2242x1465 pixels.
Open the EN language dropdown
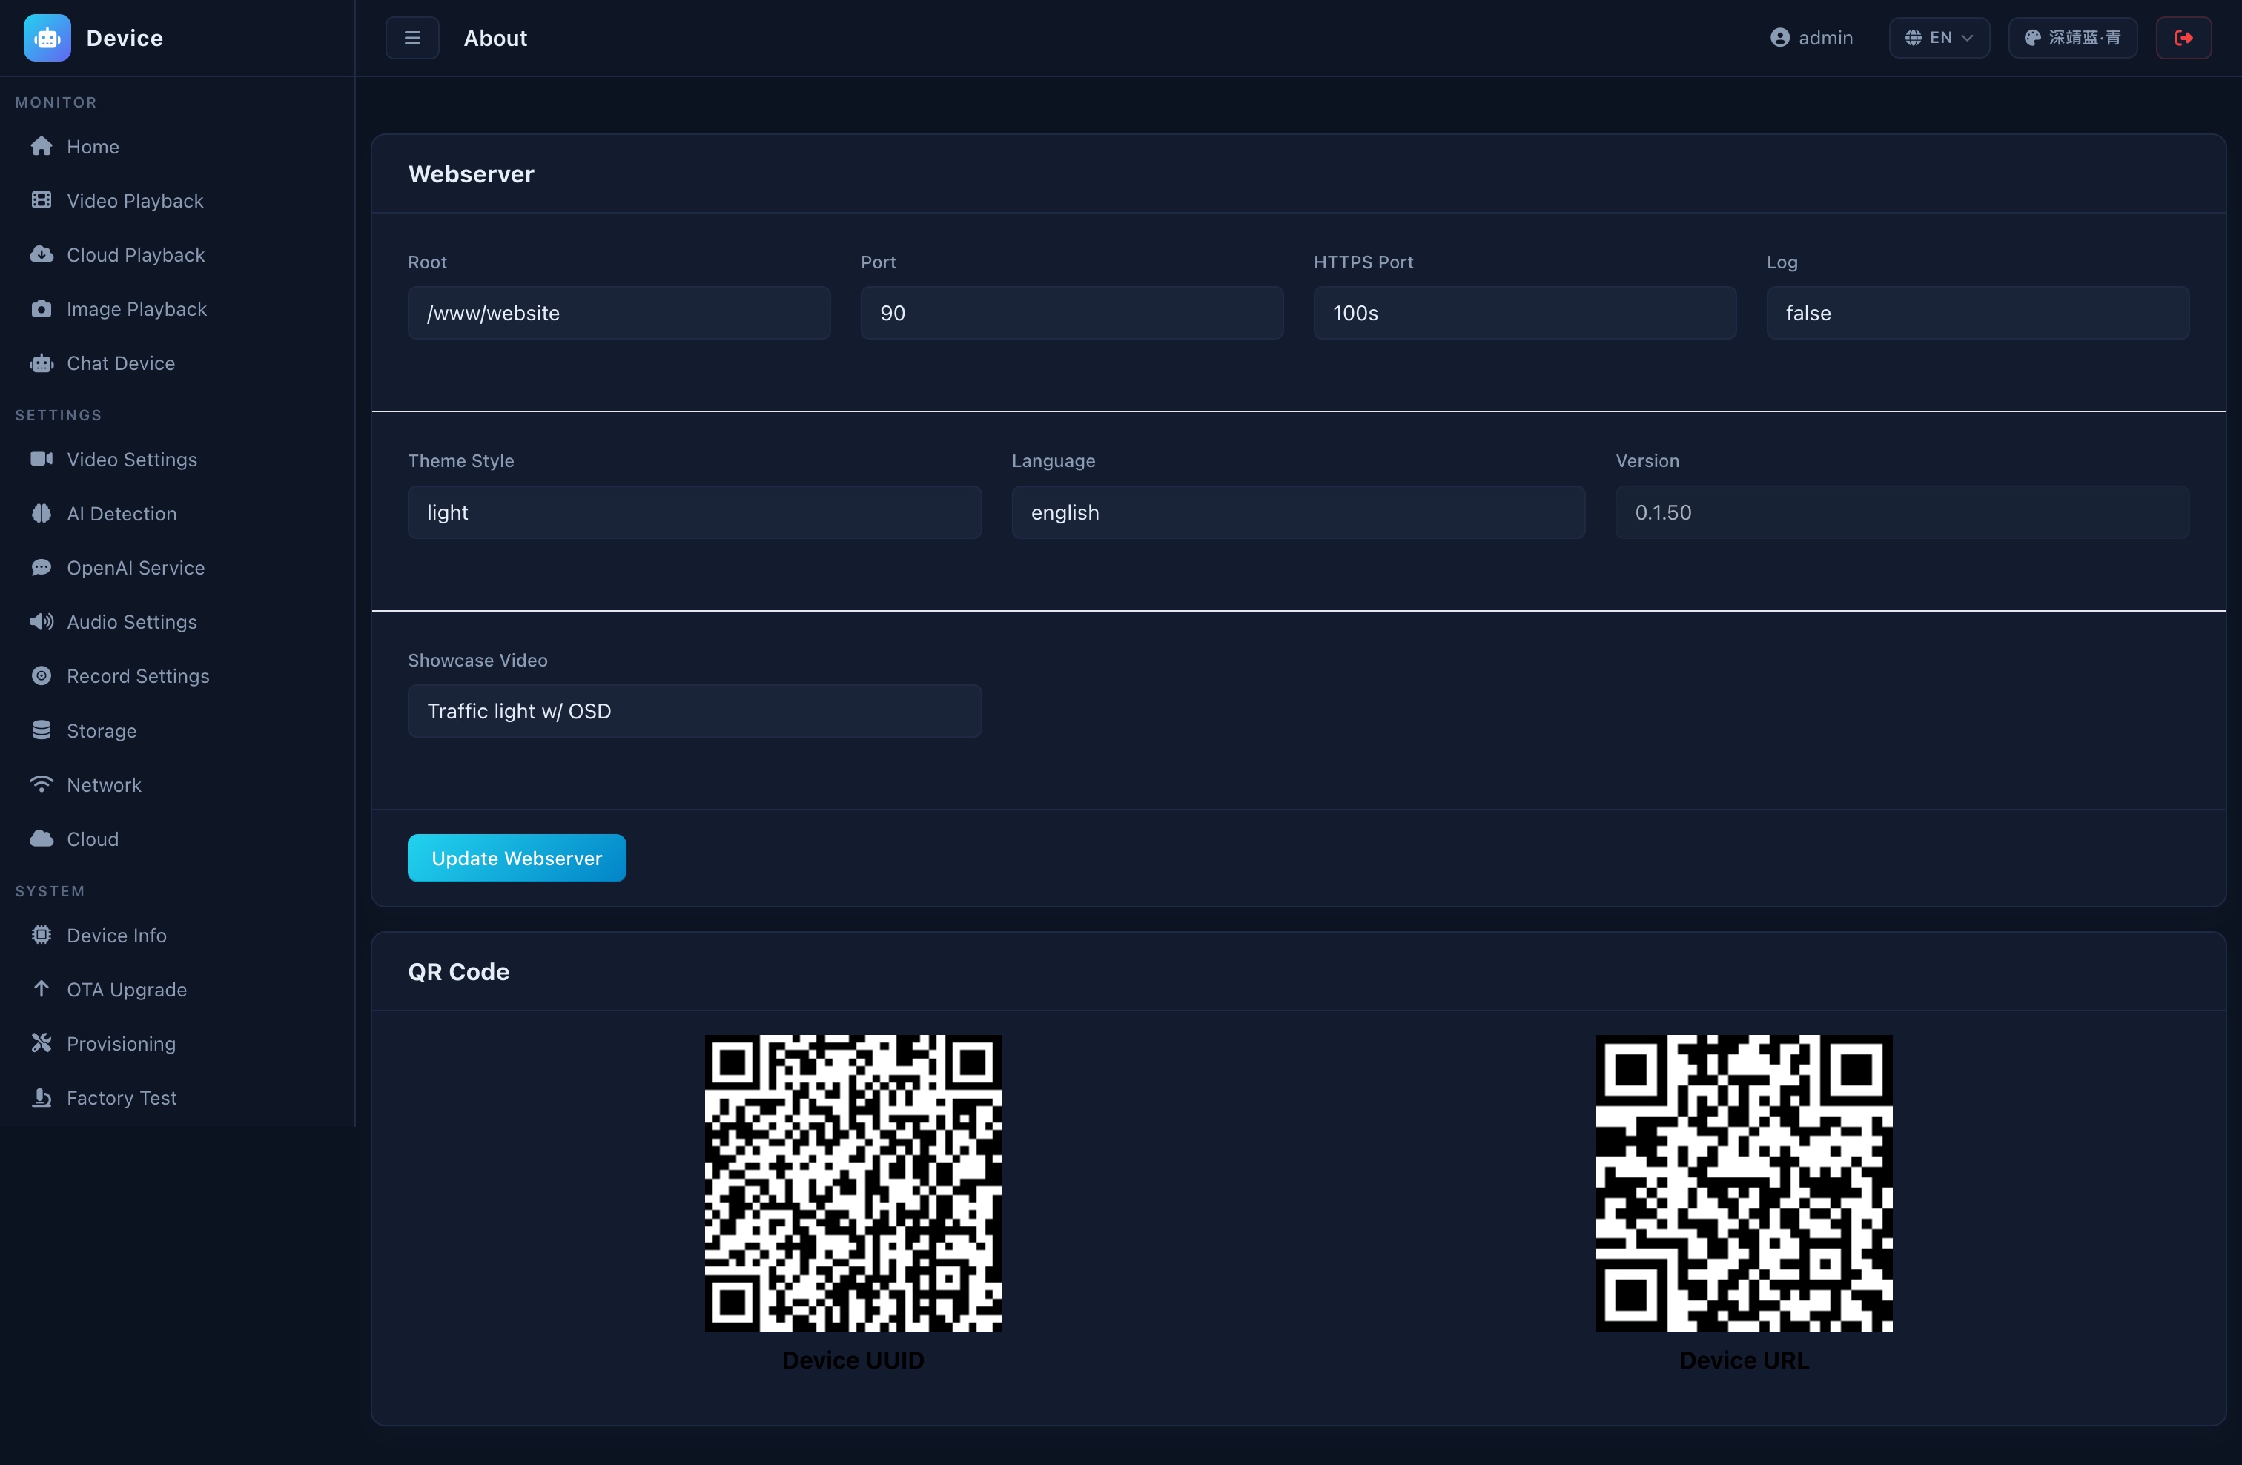pyautogui.click(x=1939, y=38)
